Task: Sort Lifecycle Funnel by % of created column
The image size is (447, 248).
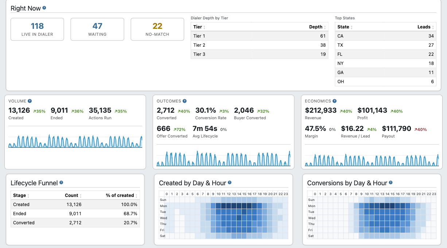Action: [x=112, y=195]
